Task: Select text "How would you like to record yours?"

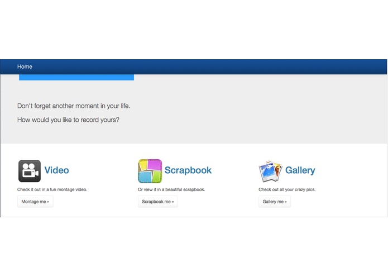Action: click(68, 120)
